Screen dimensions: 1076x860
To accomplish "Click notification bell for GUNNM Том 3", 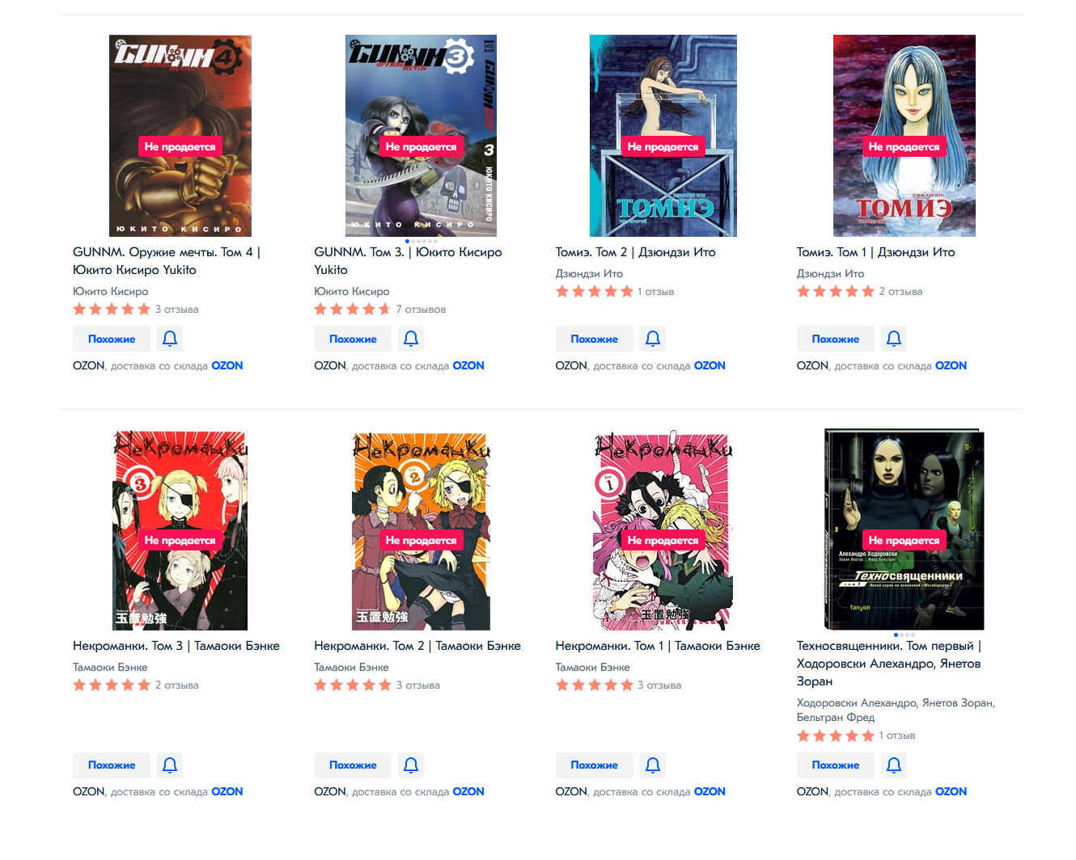I will [411, 339].
